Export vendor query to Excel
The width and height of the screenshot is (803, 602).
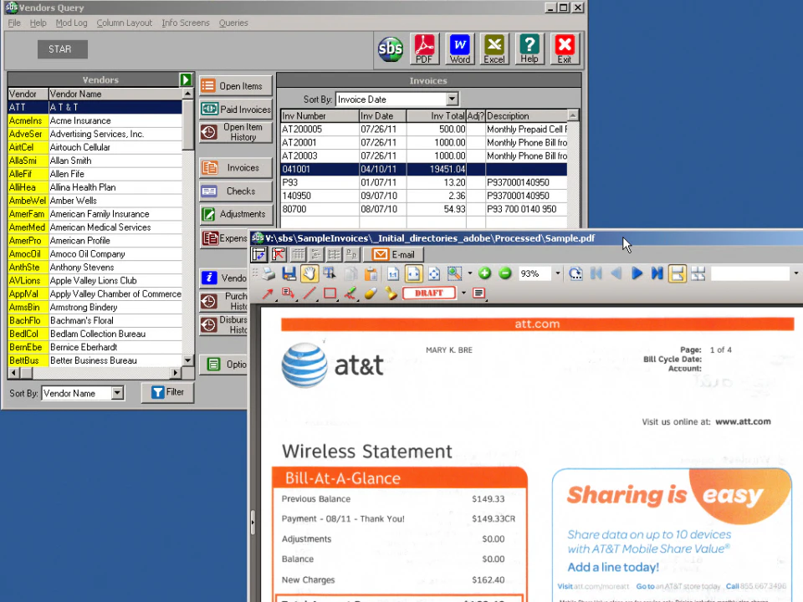tap(494, 49)
